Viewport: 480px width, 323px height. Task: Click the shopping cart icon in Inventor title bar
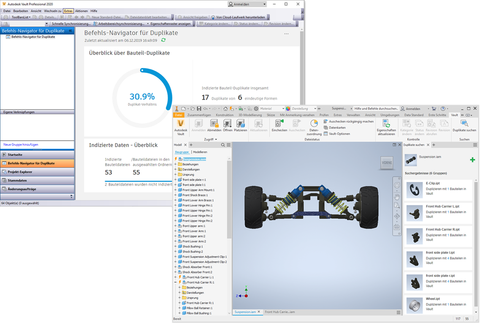point(434,109)
